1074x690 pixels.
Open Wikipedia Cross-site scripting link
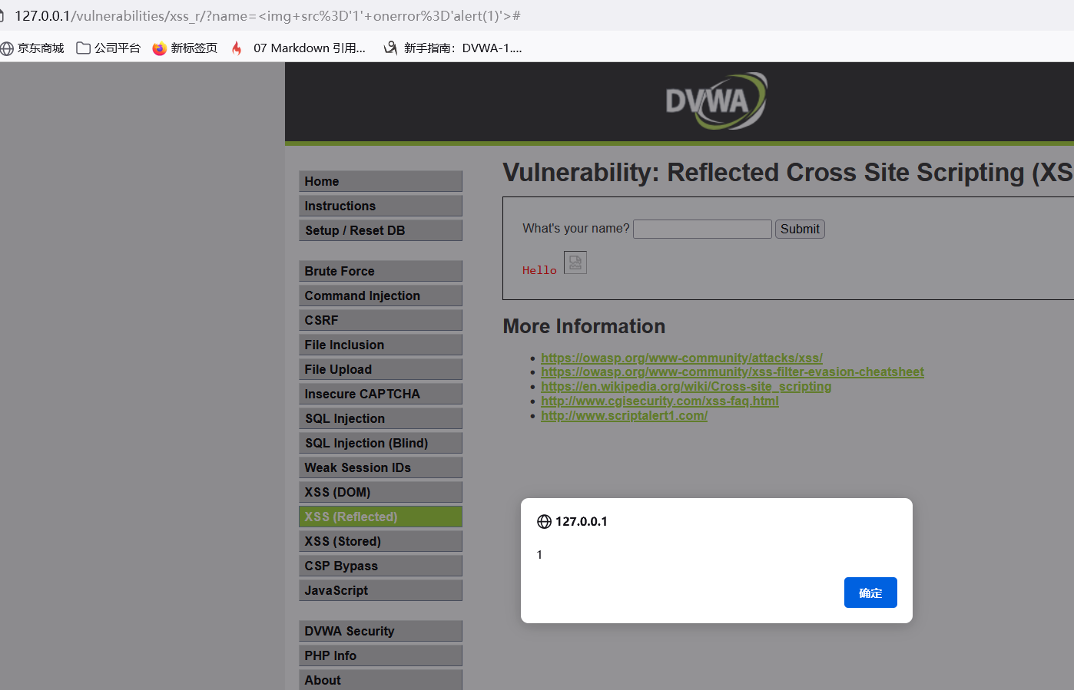coord(686,387)
